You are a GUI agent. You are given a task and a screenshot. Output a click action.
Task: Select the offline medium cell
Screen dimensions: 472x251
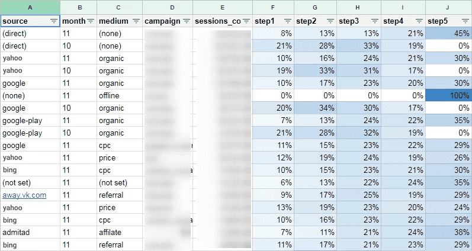click(x=120, y=96)
